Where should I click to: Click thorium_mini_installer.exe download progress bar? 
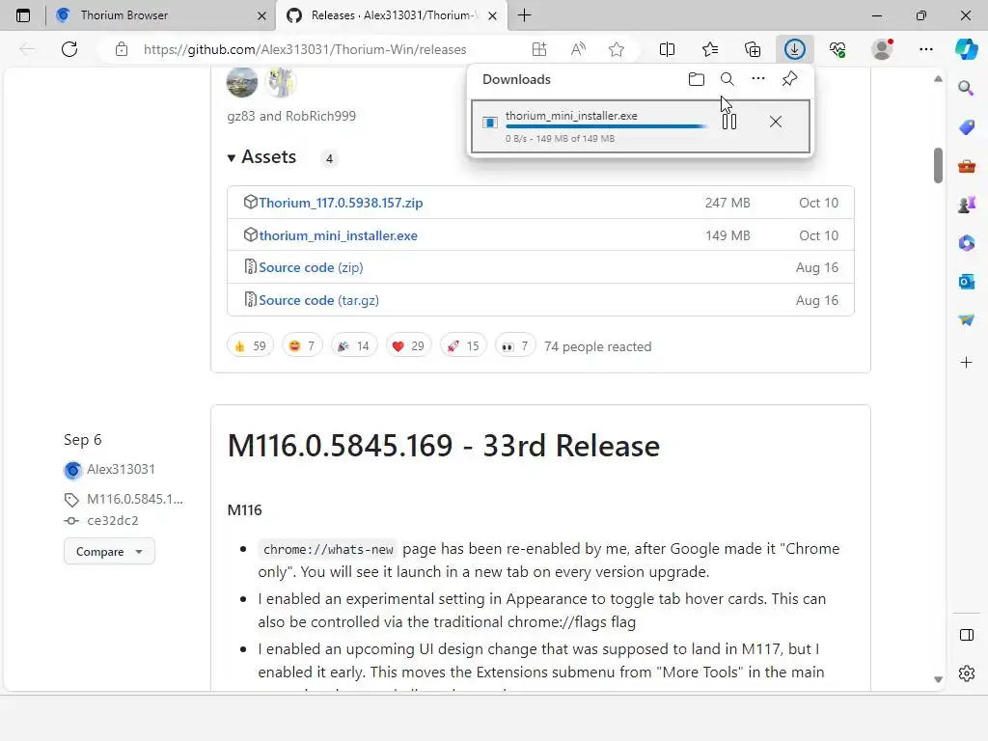point(606,126)
